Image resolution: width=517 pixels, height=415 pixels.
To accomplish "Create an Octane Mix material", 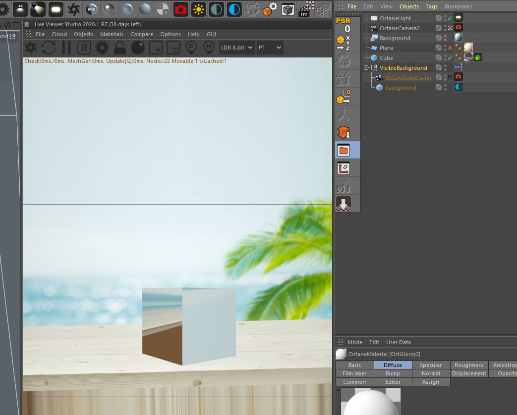I will click(91, 9).
